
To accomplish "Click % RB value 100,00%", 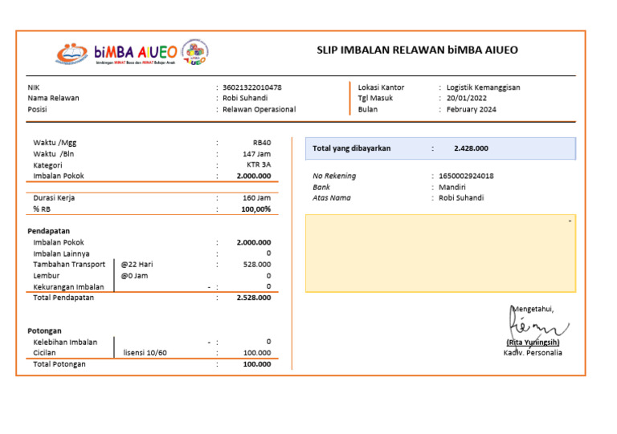I will (x=255, y=209).
